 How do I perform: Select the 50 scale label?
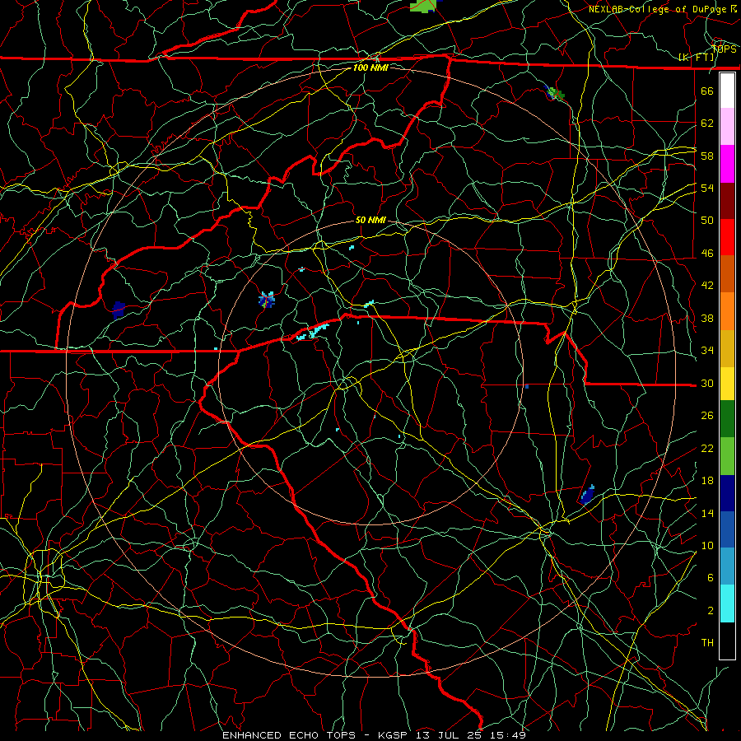click(707, 220)
